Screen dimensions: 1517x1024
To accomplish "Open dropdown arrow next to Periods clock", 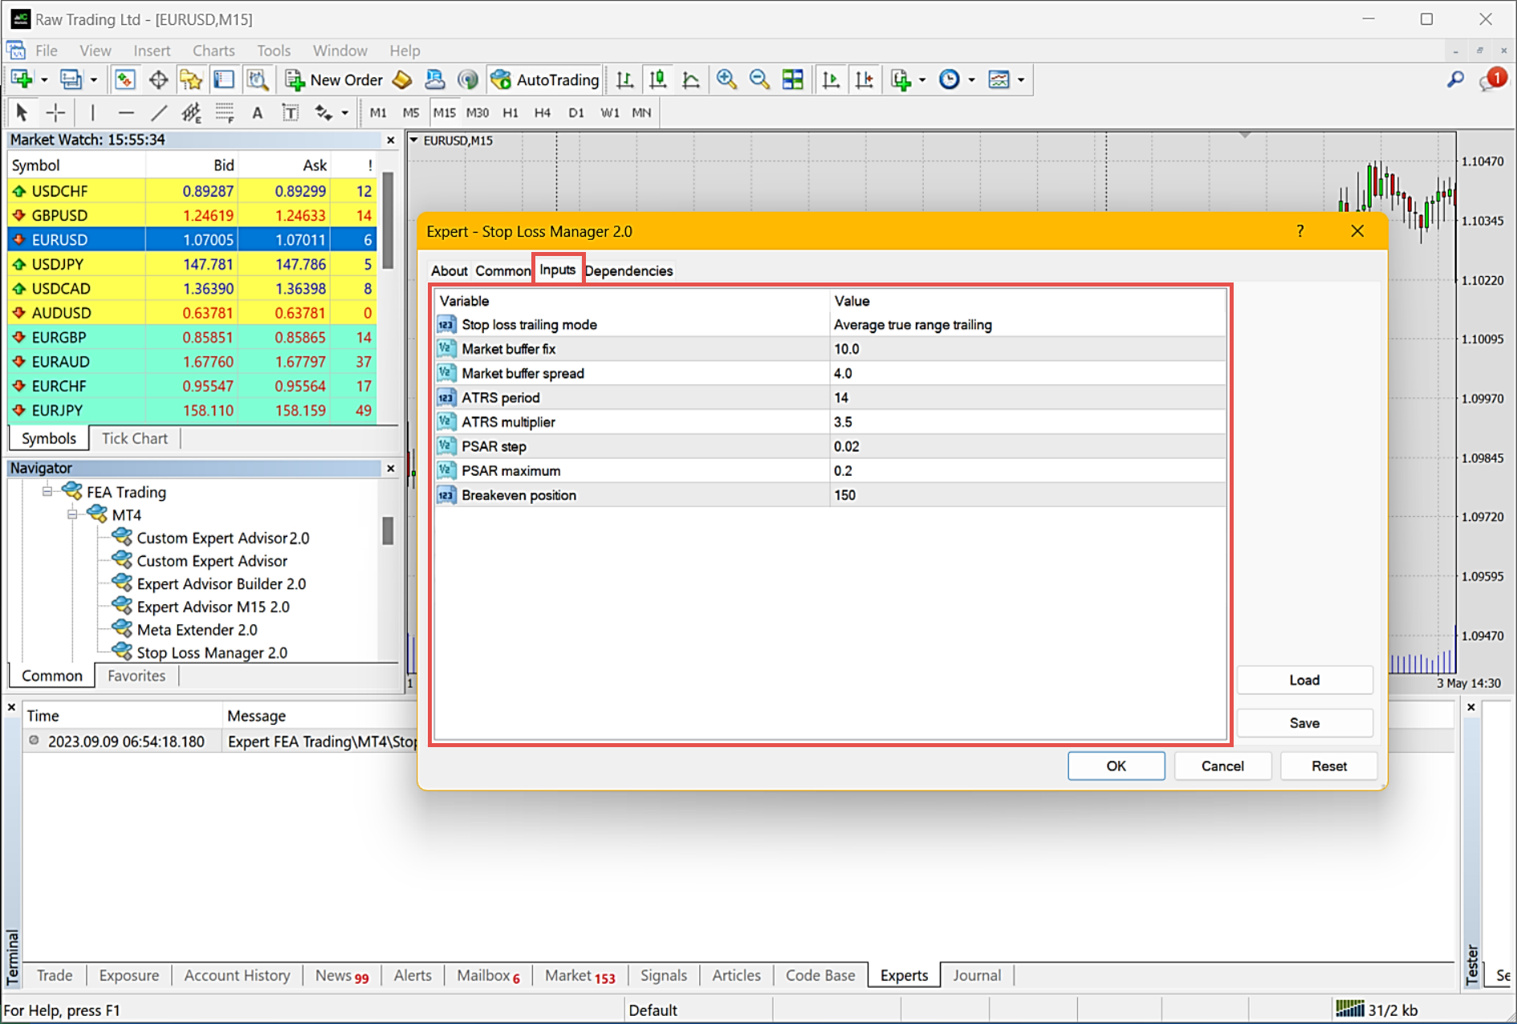I will tap(971, 79).
